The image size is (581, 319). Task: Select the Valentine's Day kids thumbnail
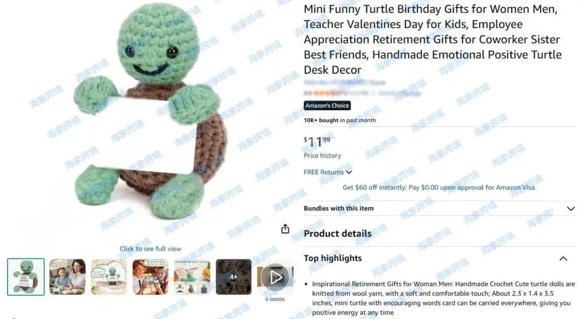pyautogui.click(x=151, y=277)
